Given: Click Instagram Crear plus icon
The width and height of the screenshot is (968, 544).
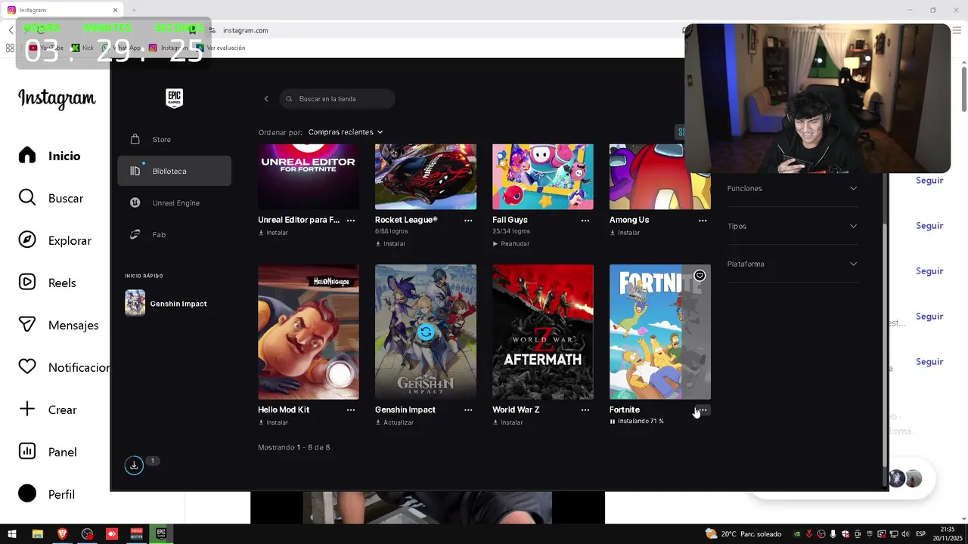Looking at the screenshot, I should 27,410.
